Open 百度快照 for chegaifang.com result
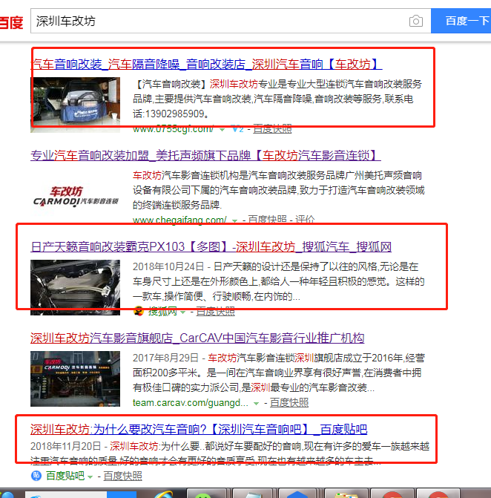 point(267,220)
